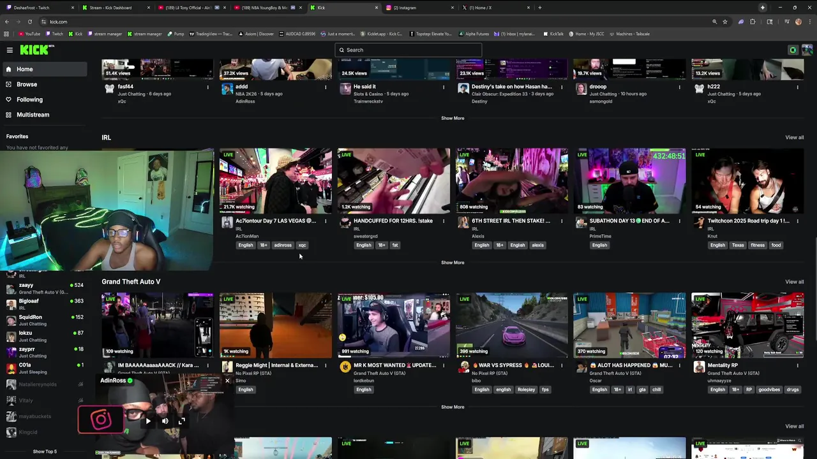
Task: Click the Roleplay tag under WAR VS SYPRESS
Action: (526, 390)
